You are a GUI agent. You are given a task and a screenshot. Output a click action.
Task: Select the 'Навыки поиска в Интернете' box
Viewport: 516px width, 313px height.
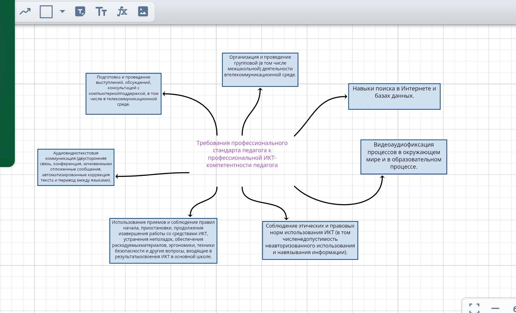[x=394, y=96]
